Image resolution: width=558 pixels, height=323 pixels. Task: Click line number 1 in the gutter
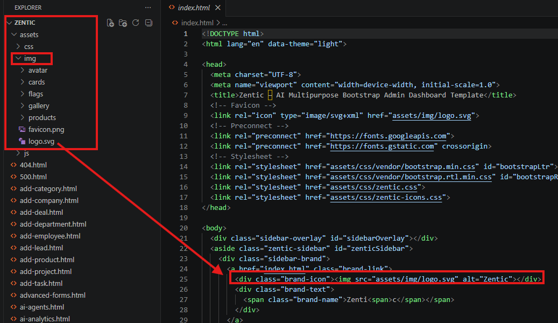[186, 34]
